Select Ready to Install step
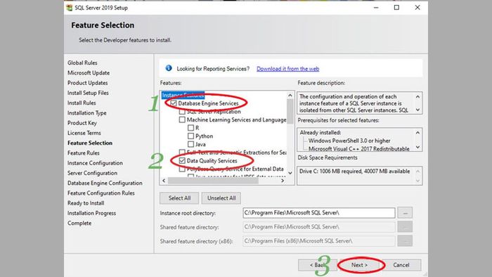The image size is (492, 277). [86, 203]
